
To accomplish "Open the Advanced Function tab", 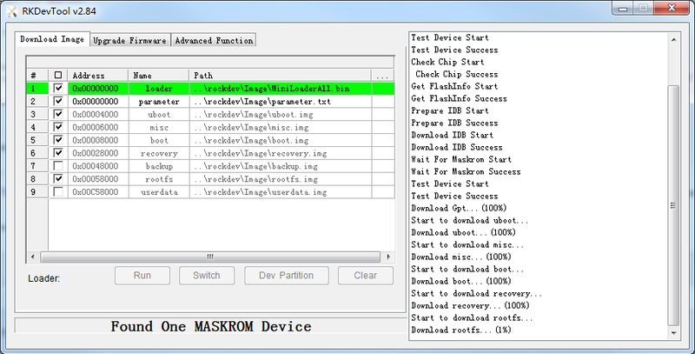I will click(x=214, y=40).
